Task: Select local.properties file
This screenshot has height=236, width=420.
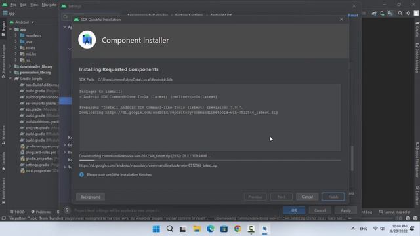Action: click(39, 170)
